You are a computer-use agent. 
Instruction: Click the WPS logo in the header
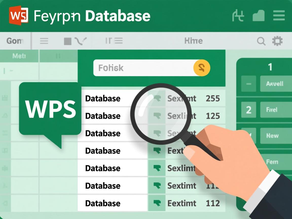click(18, 16)
